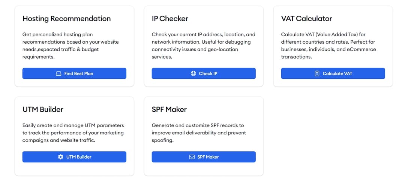Click the envelope icon on SPF Maker button

(x=192, y=157)
